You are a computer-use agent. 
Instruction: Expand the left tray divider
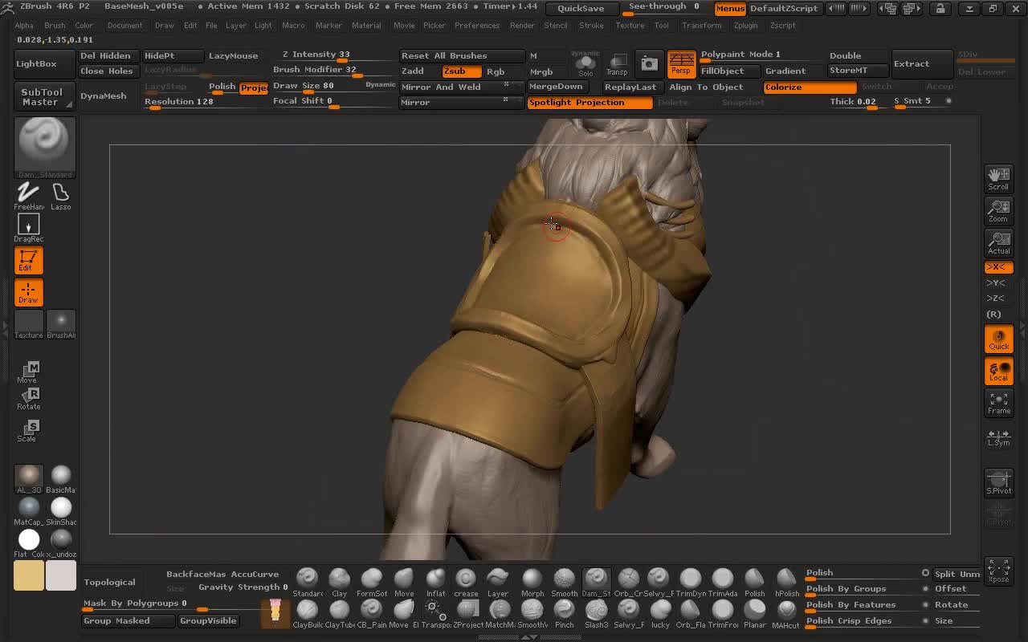coord(5,327)
